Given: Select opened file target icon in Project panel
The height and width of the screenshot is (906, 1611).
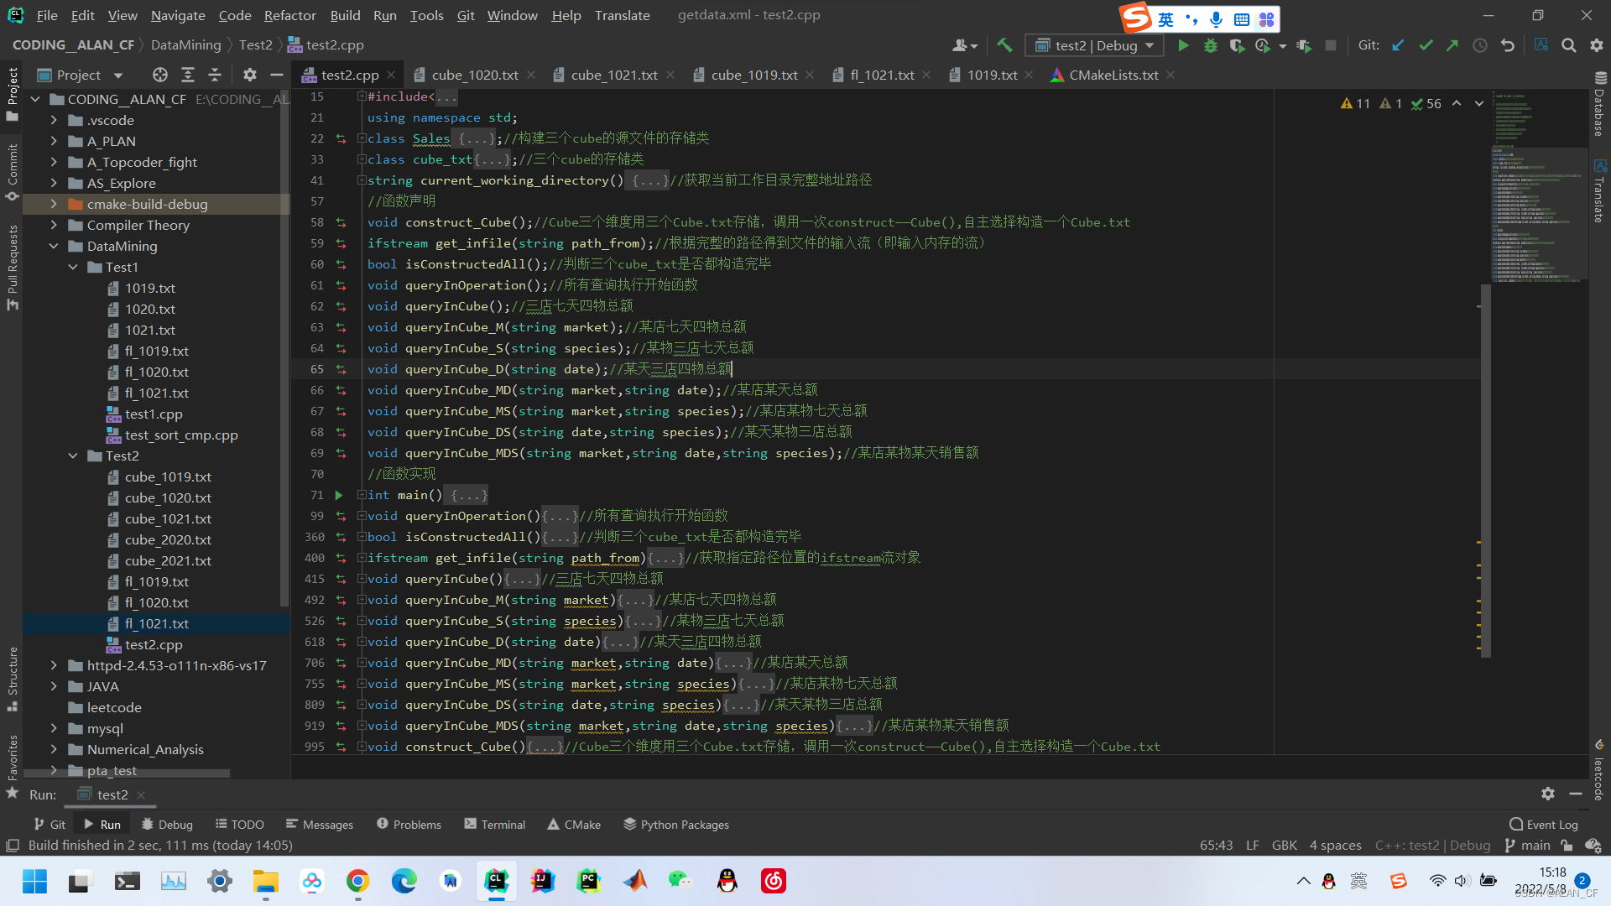Looking at the screenshot, I should pyautogui.click(x=160, y=75).
